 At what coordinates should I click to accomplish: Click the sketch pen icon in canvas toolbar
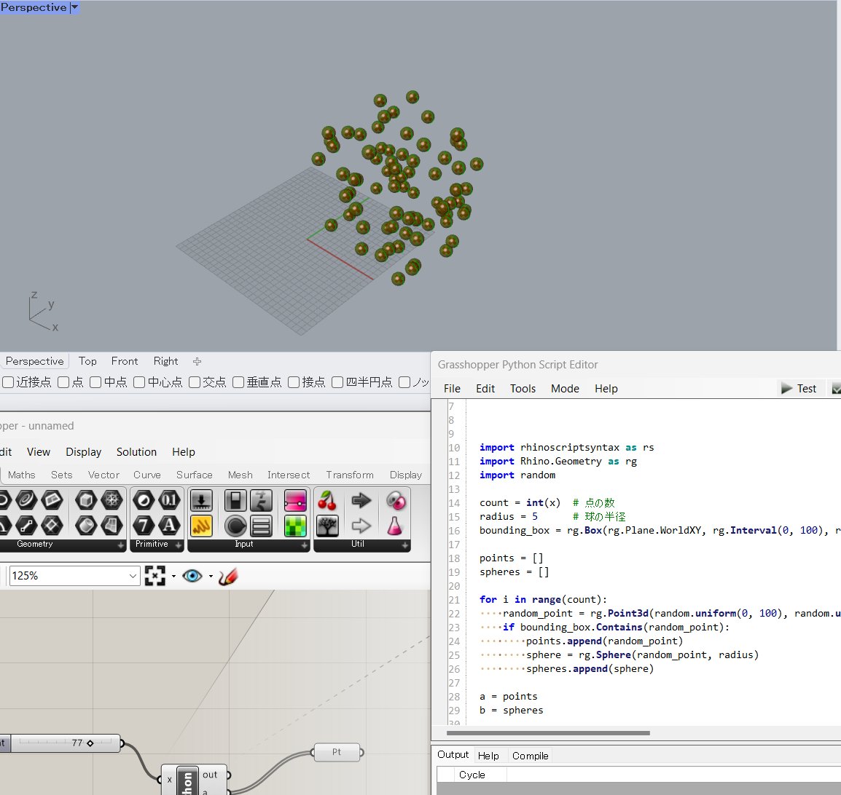coord(228,576)
